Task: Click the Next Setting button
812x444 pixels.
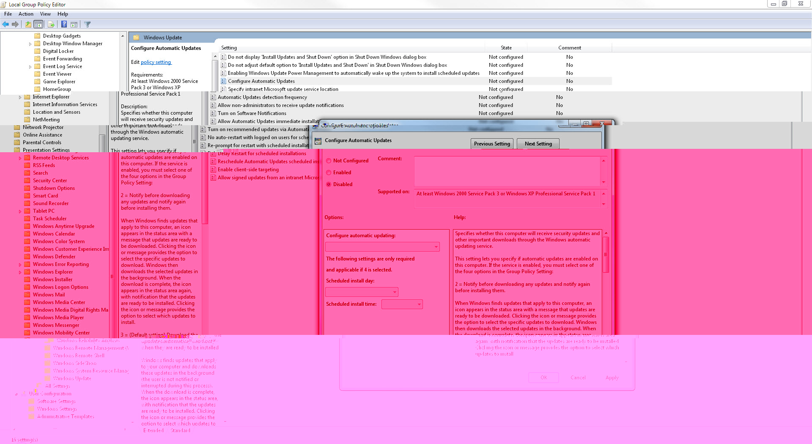Action: [x=538, y=144]
